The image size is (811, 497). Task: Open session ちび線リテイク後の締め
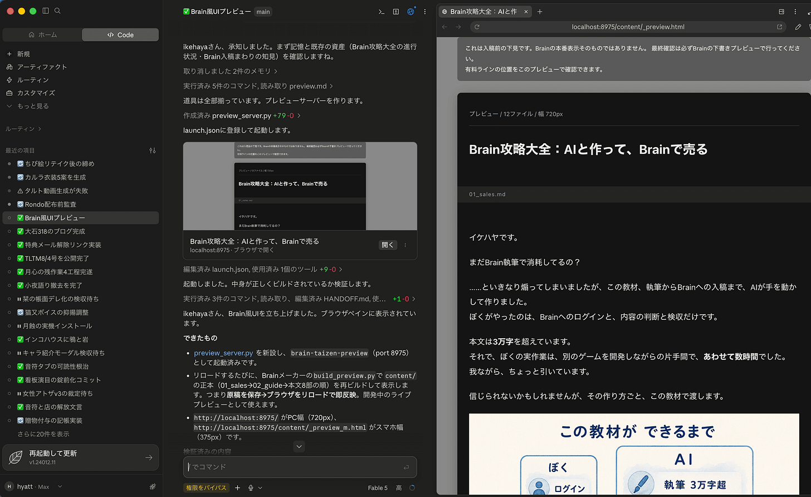click(x=81, y=164)
